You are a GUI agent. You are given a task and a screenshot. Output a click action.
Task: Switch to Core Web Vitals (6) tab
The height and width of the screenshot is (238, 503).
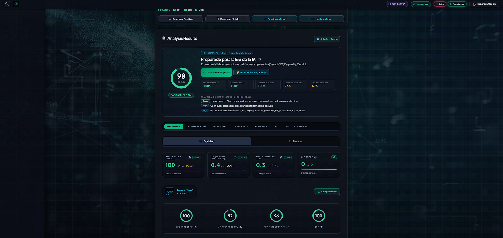(x=196, y=127)
